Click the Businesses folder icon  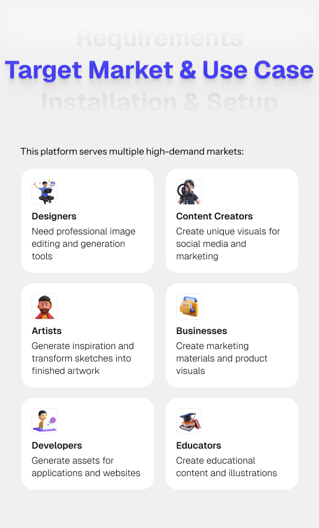pos(189,307)
